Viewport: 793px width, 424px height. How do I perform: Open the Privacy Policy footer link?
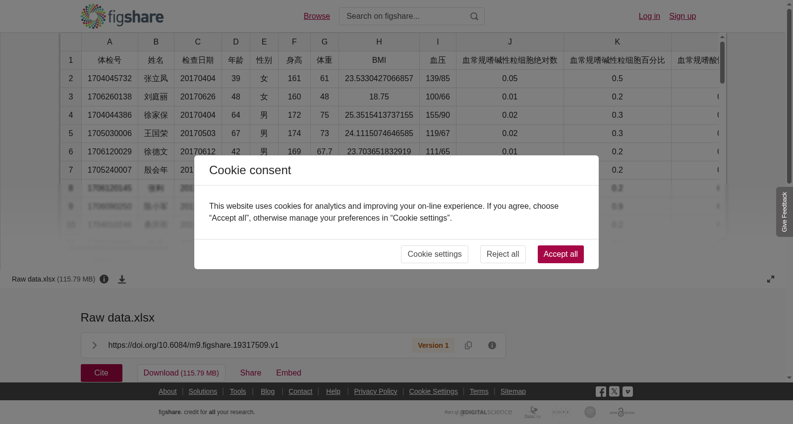pyautogui.click(x=376, y=391)
